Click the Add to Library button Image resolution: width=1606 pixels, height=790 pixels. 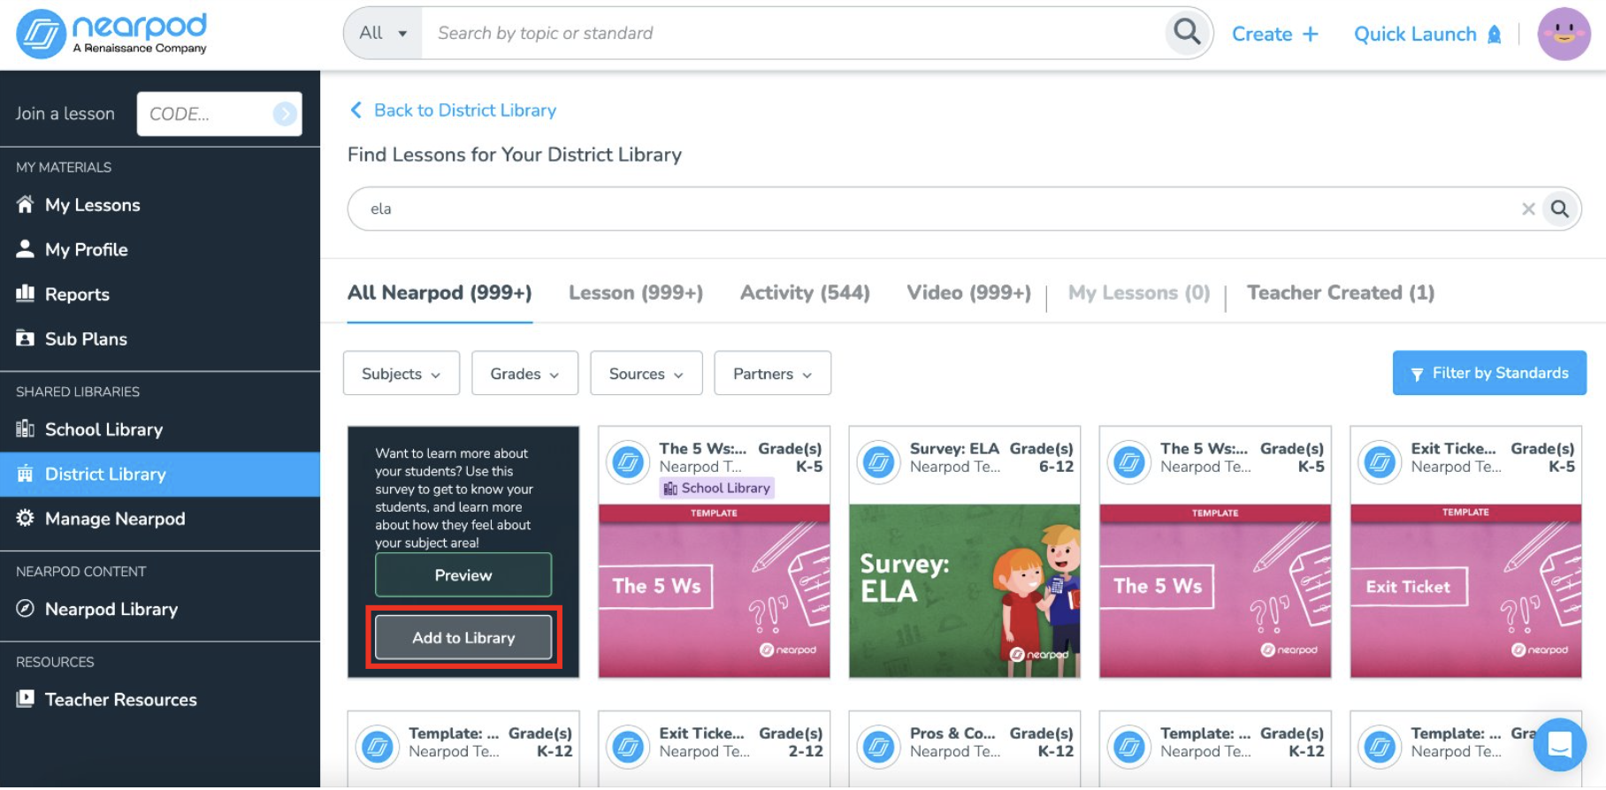coord(463,637)
